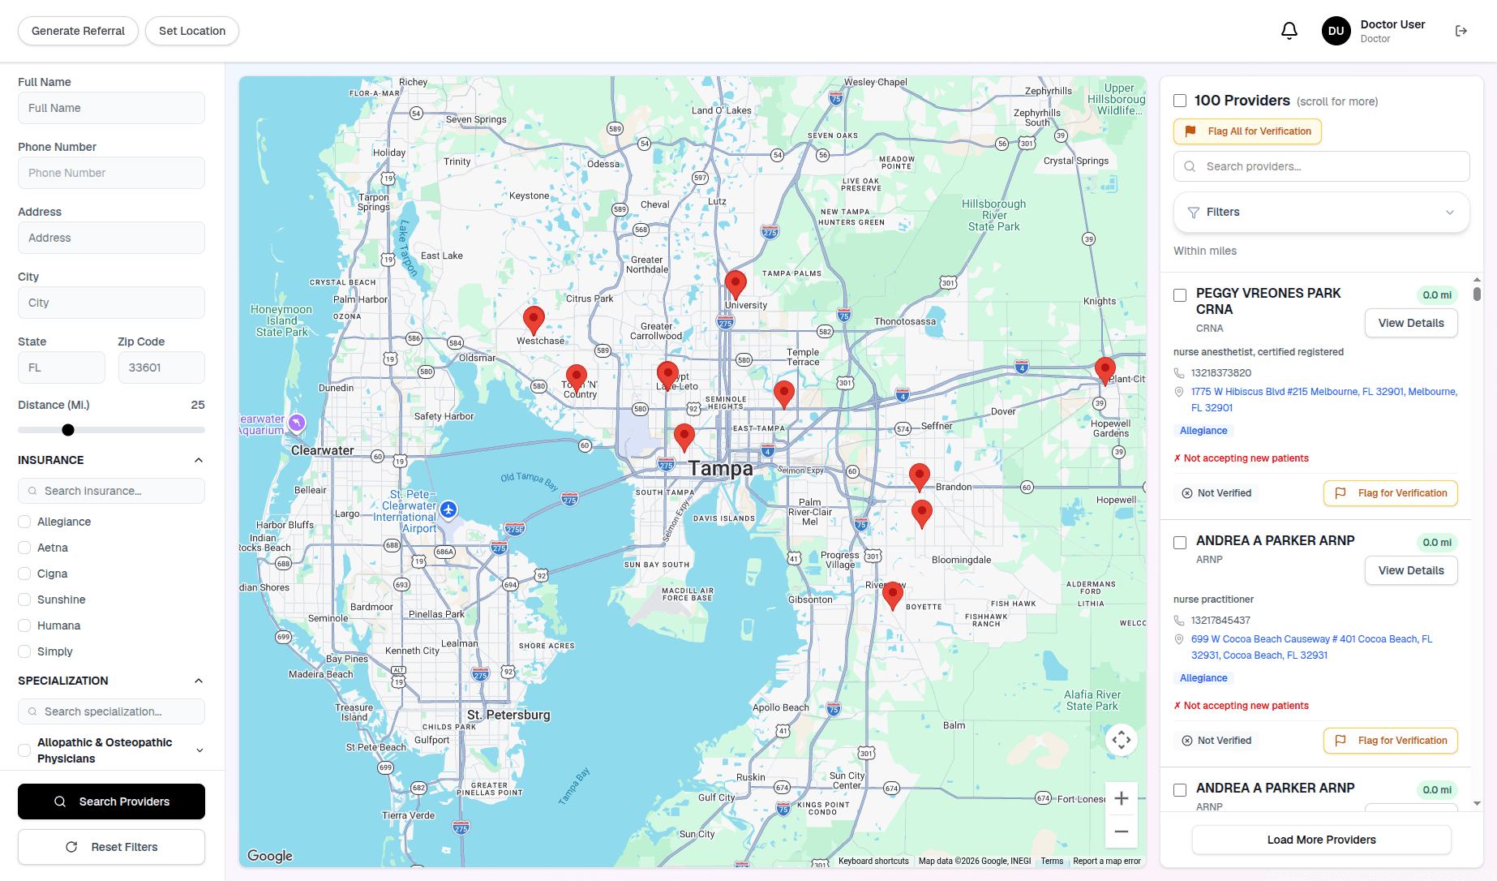This screenshot has width=1497, height=881.
Task: Collapse the INSURANCE section
Action: coord(199,460)
